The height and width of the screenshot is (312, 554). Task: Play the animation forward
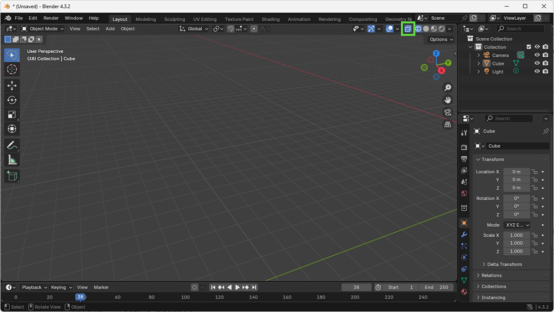coord(237,287)
